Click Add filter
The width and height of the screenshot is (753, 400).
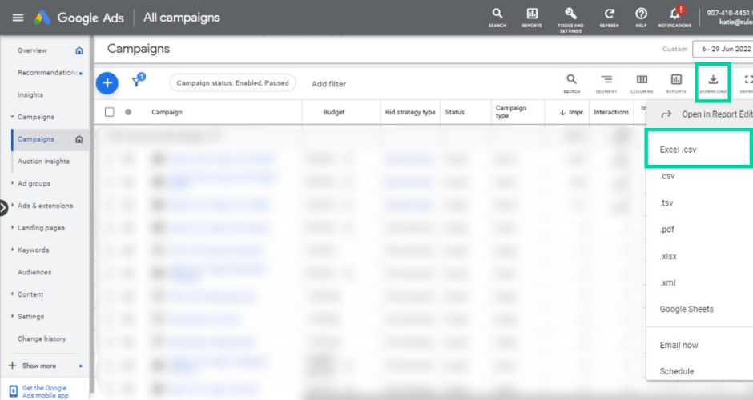[329, 84]
